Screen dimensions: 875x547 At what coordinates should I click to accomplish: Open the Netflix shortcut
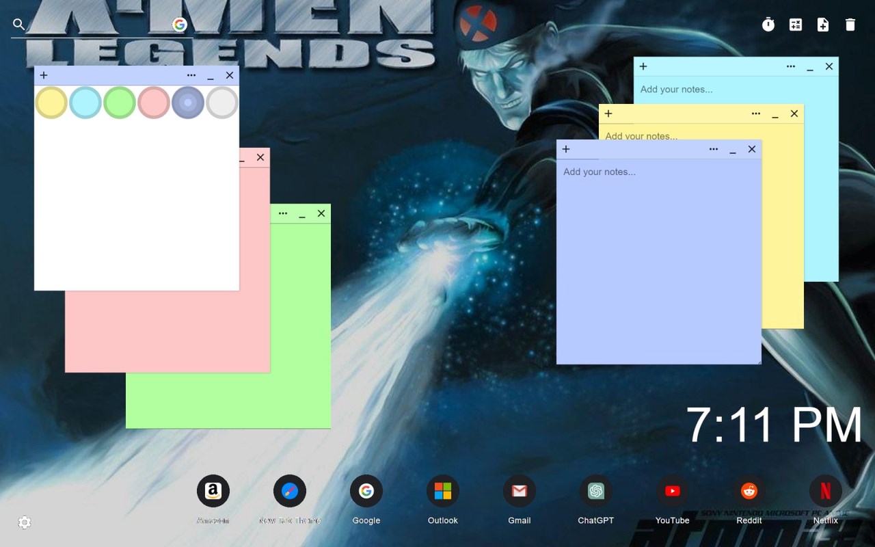coord(826,491)
